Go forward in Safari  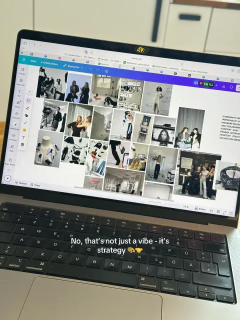40,45
